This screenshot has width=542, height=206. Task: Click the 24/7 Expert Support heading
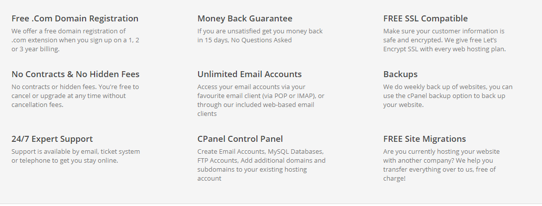(52, 139)
